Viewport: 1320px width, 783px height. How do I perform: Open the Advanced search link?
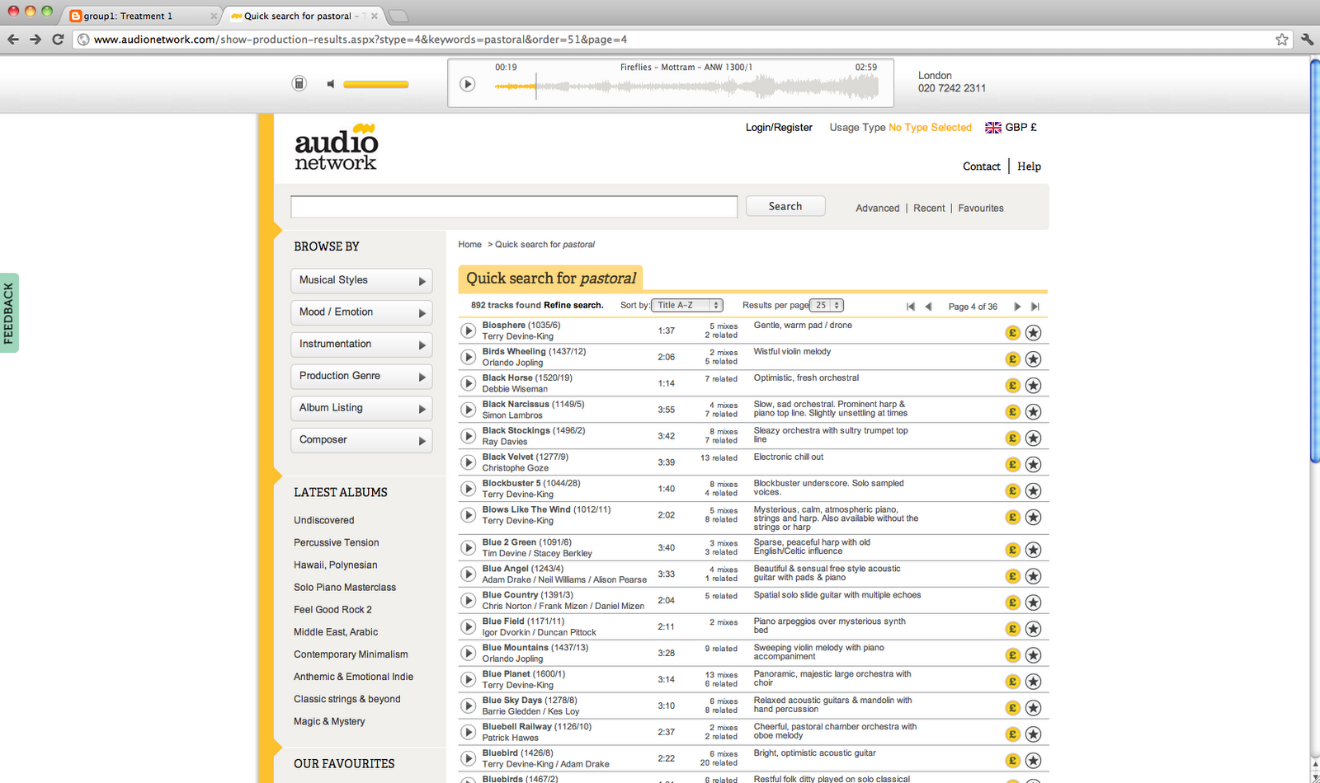878,209
